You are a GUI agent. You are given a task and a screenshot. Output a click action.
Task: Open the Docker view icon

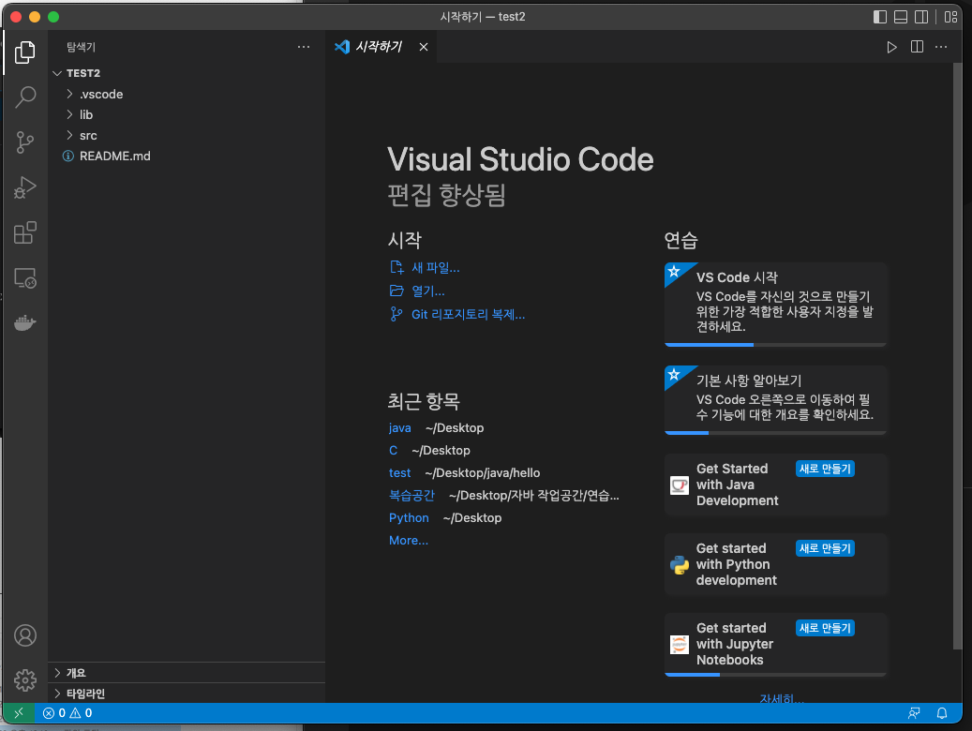24,323
